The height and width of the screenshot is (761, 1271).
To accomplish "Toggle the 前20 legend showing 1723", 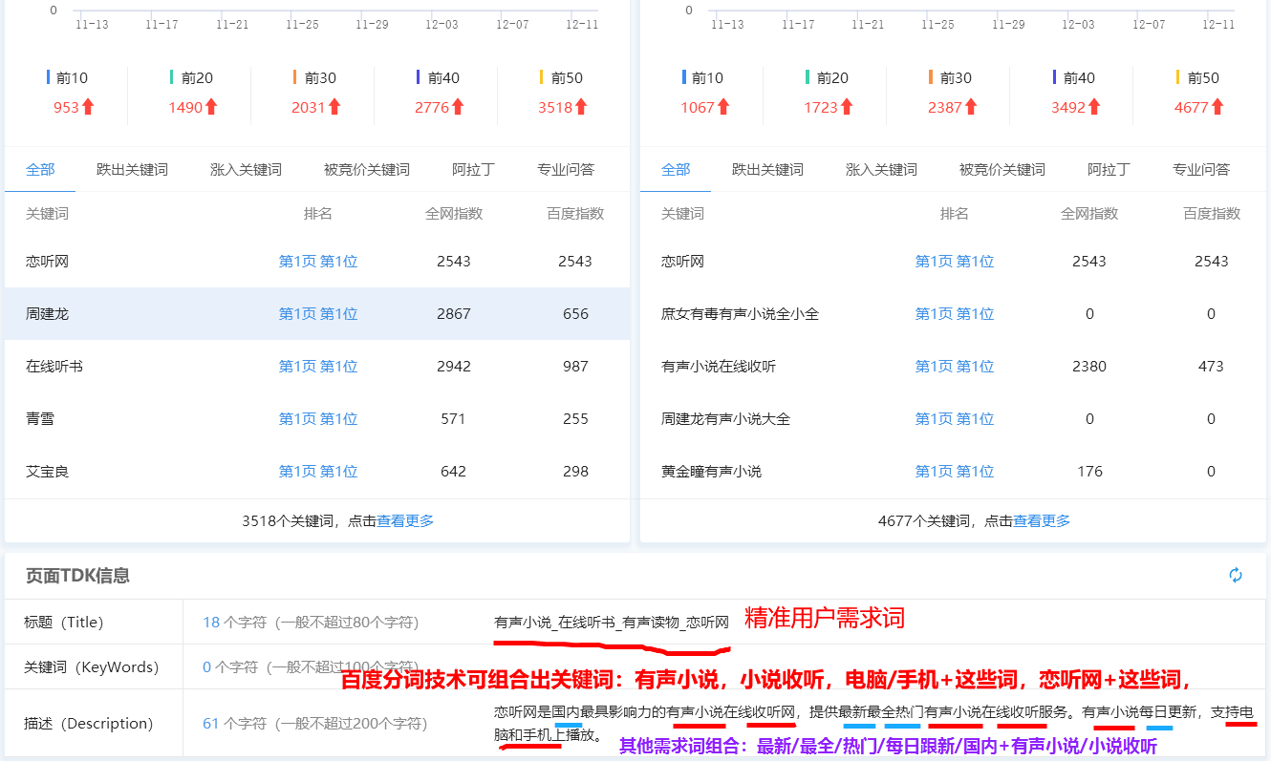I will tap(827, 78).
